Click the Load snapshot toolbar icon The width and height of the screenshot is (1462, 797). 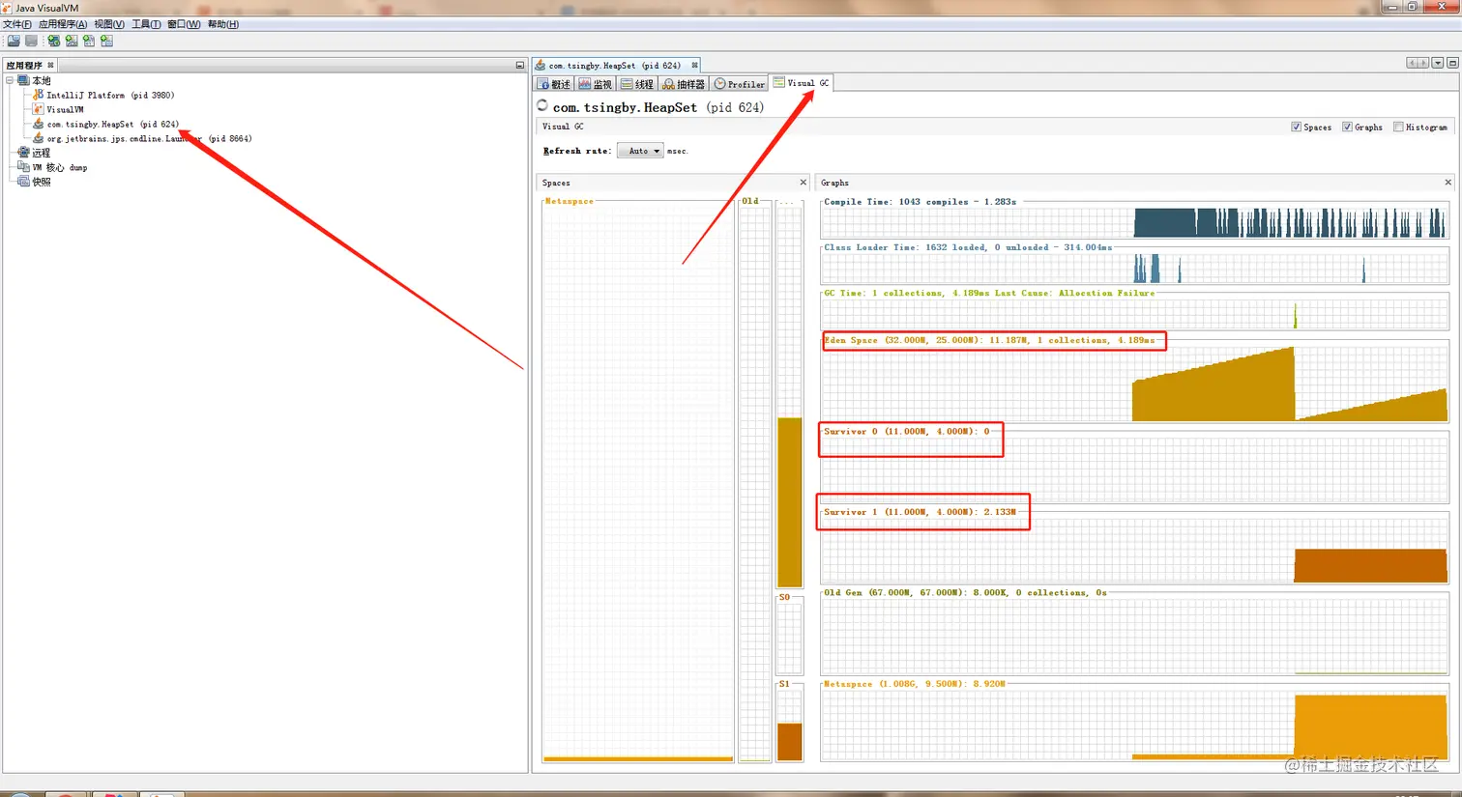point(14,41)
